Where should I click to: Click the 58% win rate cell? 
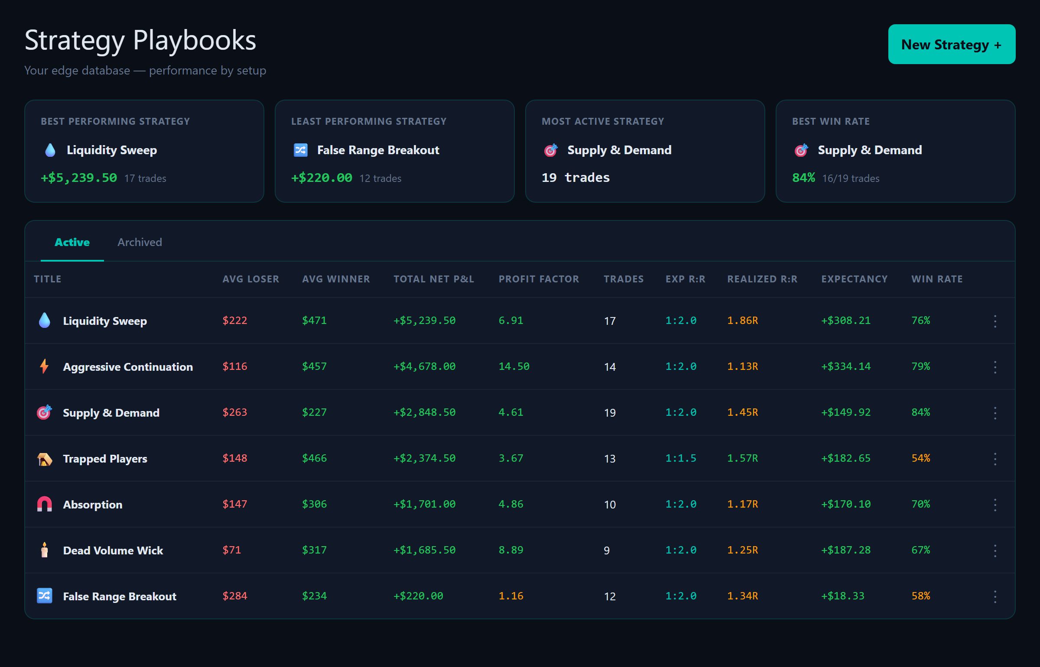921,596
